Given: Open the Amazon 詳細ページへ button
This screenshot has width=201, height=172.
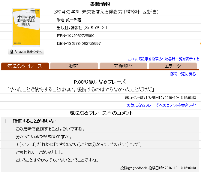Looking at the screenshot, I should pos(26,51).
